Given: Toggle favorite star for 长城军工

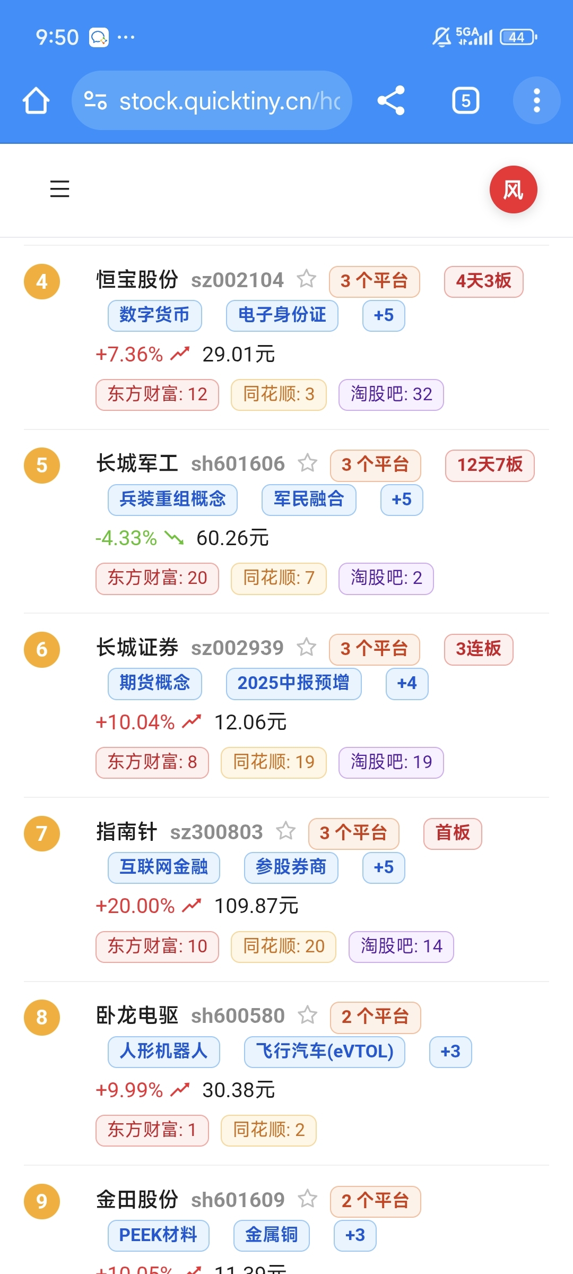Looking at the screenshot, I should point(307,463).
